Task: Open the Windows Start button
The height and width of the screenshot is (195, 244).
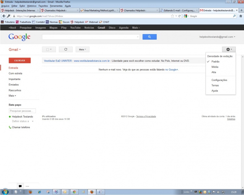Action: (x=5, y=192)
